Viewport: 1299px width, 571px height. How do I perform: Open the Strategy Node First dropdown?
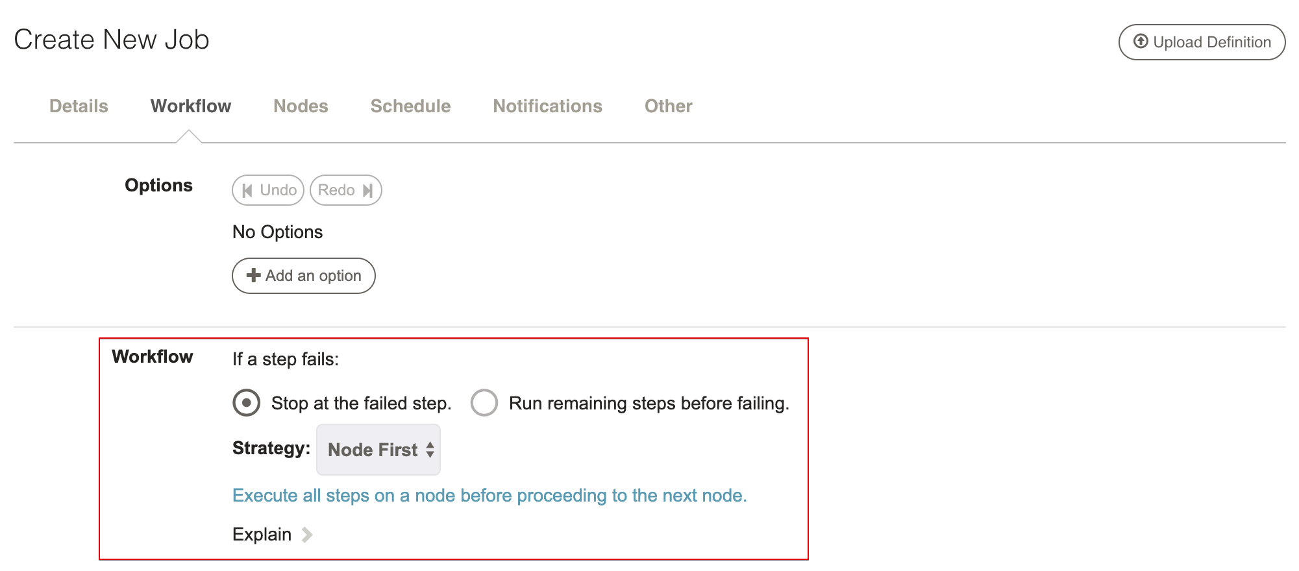[x=378, y=450]
